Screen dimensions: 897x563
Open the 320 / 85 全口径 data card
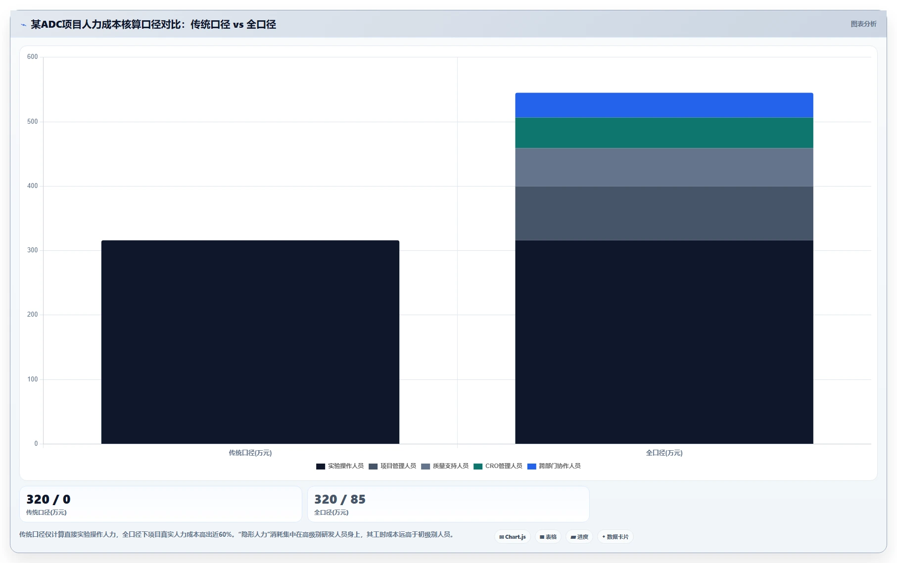pyautogui.click(x=448, y=504)
